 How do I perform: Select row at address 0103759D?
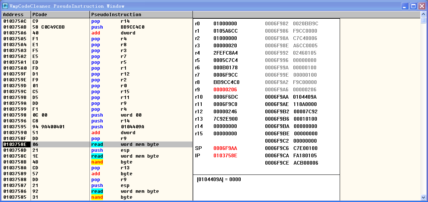(97, 86)
